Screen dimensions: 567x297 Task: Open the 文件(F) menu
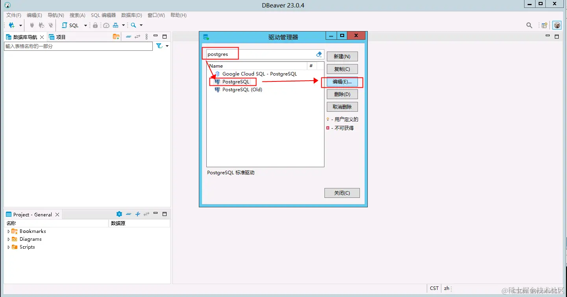click(14, 15)
